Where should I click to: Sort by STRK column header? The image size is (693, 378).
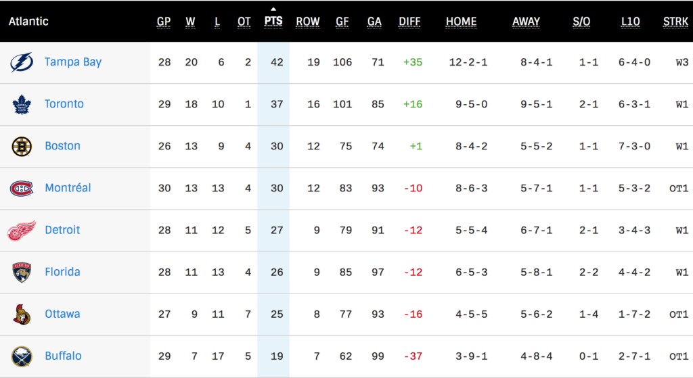click(x=675, y=22)
